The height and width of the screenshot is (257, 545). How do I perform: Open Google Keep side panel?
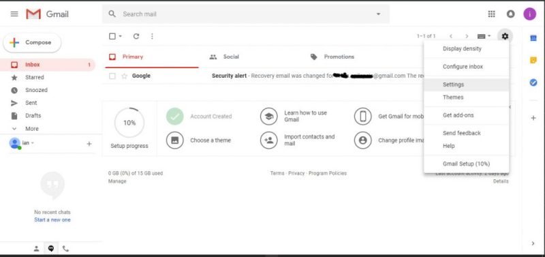pyautogui.click(x=533, y=60)
